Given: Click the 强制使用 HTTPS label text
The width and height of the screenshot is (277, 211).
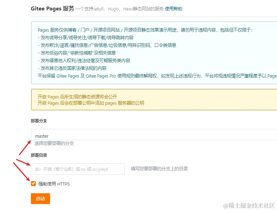Looking at the screenshot, I should 54,184.
